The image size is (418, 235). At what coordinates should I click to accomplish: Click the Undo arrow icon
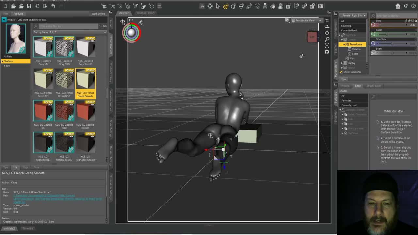53,6
